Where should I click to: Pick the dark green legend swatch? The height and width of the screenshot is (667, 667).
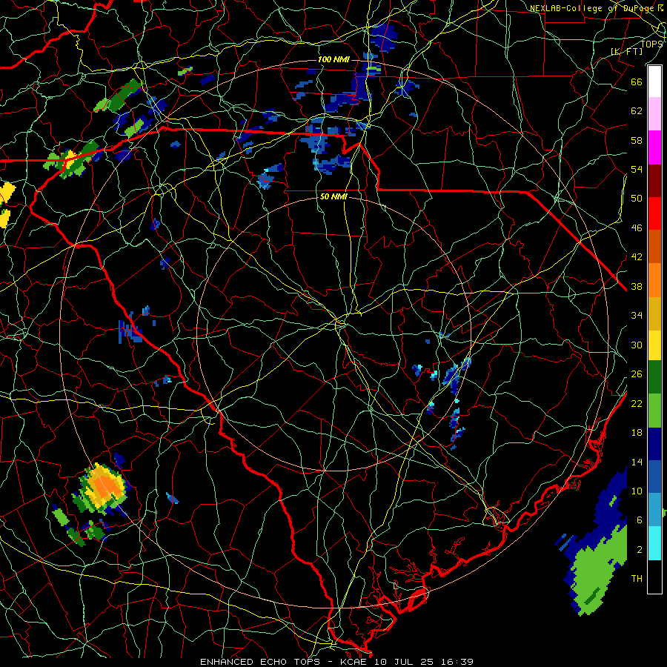pos(654,377)
